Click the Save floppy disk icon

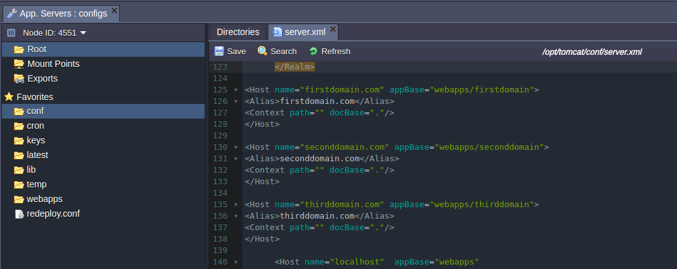click(x=219, y=51)
